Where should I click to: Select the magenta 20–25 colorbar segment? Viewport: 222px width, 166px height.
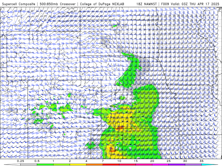(160, 165)
